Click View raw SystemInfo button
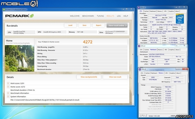Image resolution: width=195 pixels, height=119 pixels. [89, 77]
